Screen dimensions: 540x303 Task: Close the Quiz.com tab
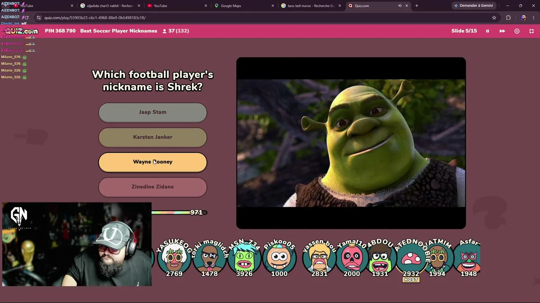pos(407,6)
